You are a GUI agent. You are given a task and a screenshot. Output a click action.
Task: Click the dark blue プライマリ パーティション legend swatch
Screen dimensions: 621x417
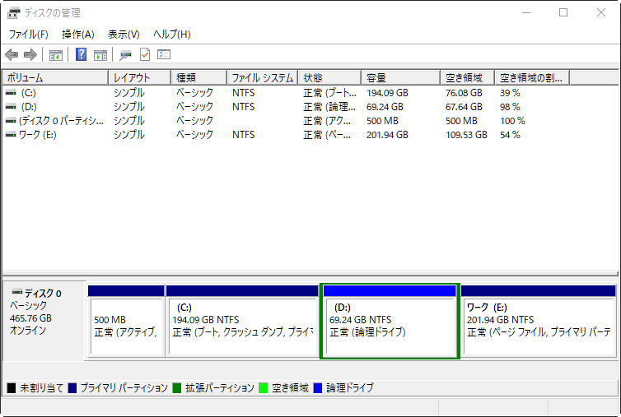[72, 388]
